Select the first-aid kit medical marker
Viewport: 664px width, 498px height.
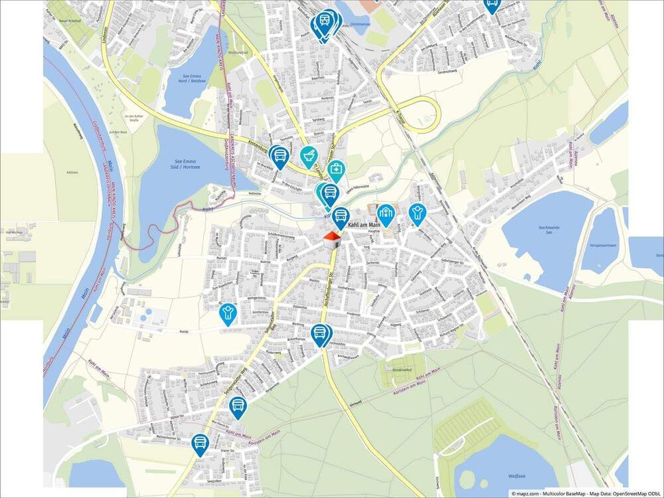[336, 171]
